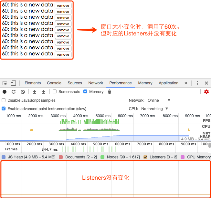The height and width of the screenshot is (198, 211).
Task: Open capture settings via the red gear
Action: [x=206, y=92]
